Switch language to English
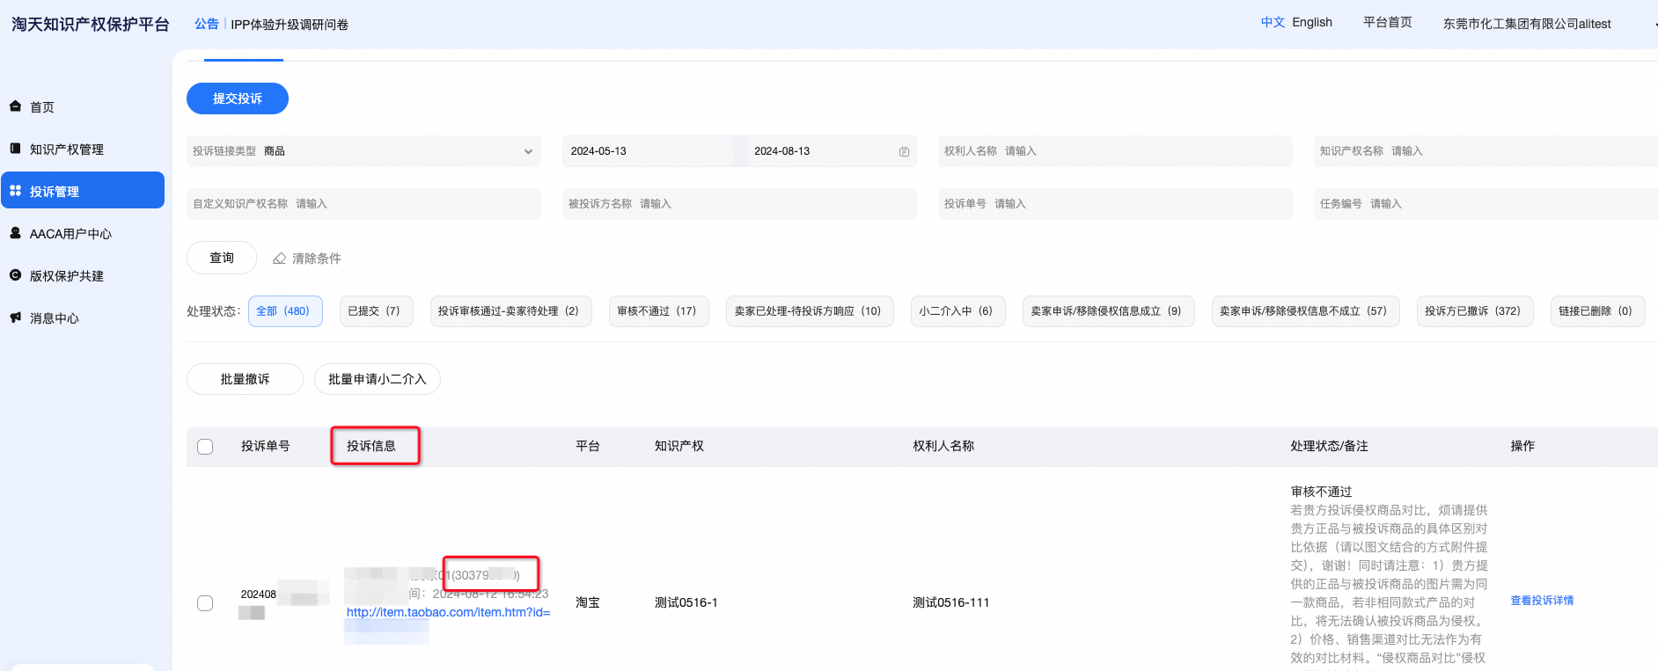Viewport: 1658px width, 671px height. coord(1312,23)
